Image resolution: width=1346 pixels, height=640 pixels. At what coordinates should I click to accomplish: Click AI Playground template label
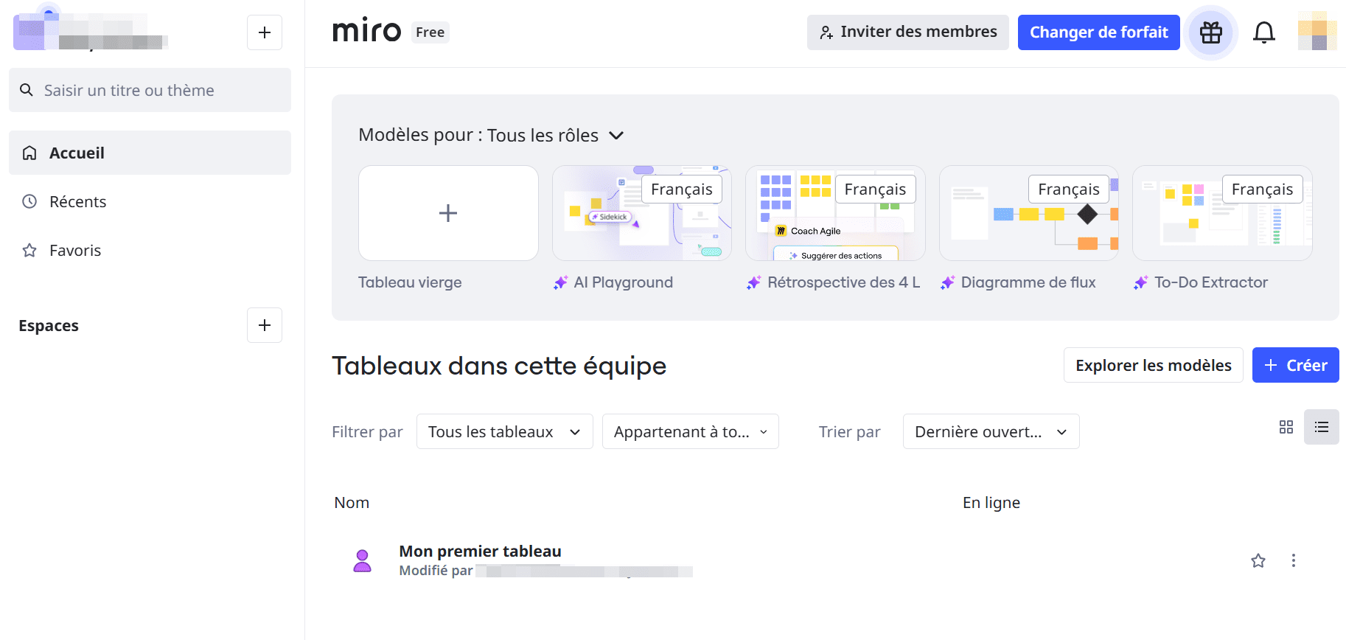tap(623, 282)
